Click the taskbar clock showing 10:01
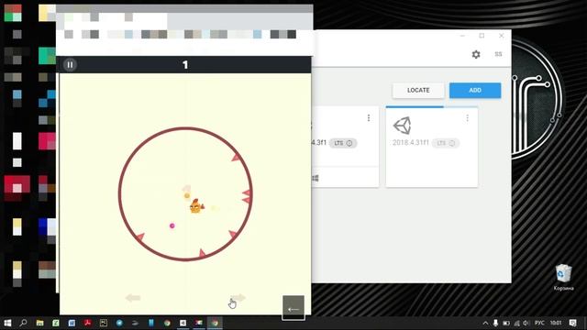Screen dimensions: 587x330 click(x=556, y=323)
